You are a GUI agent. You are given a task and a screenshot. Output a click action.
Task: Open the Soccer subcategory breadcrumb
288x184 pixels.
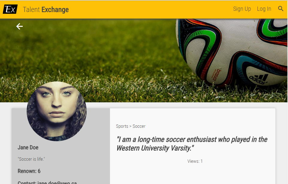click(x=139, y=126)
